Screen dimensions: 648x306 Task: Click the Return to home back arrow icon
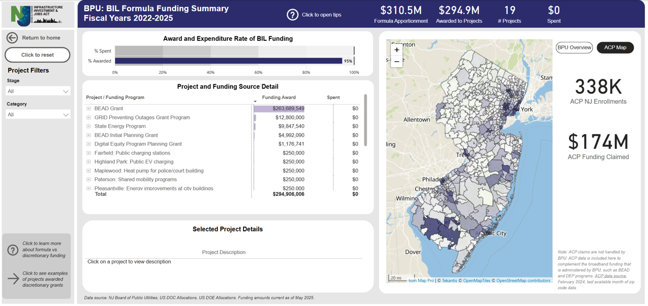[12, 38]
